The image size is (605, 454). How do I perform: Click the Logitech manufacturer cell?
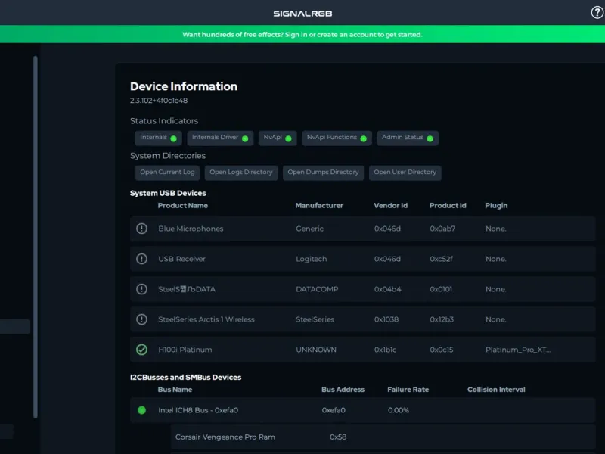pos(312,259)
